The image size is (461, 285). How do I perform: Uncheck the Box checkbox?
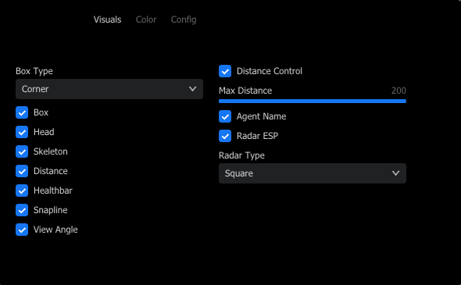(22, 112)
